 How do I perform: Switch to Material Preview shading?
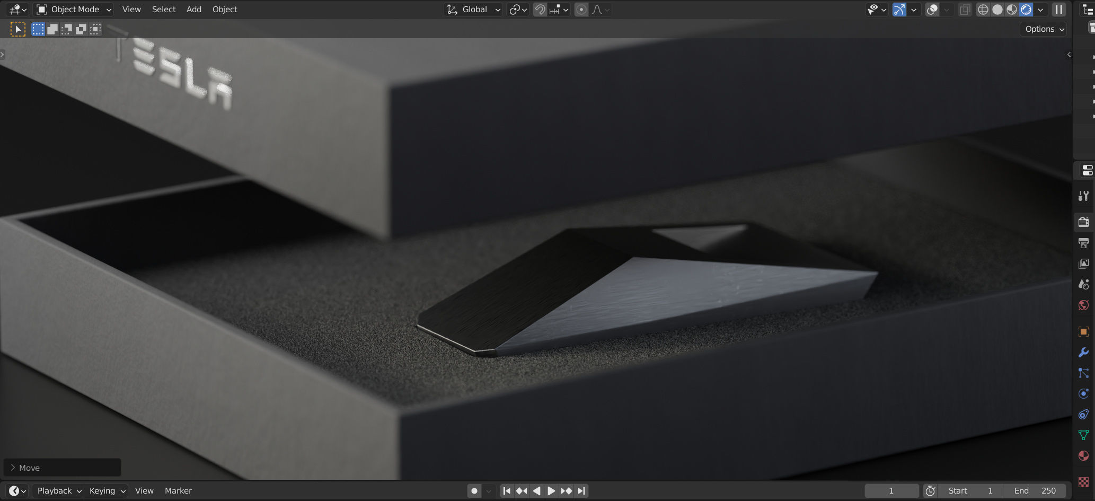point(1012,10)
